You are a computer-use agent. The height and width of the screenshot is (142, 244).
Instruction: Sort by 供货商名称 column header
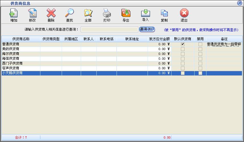click(x=21, y=39)
